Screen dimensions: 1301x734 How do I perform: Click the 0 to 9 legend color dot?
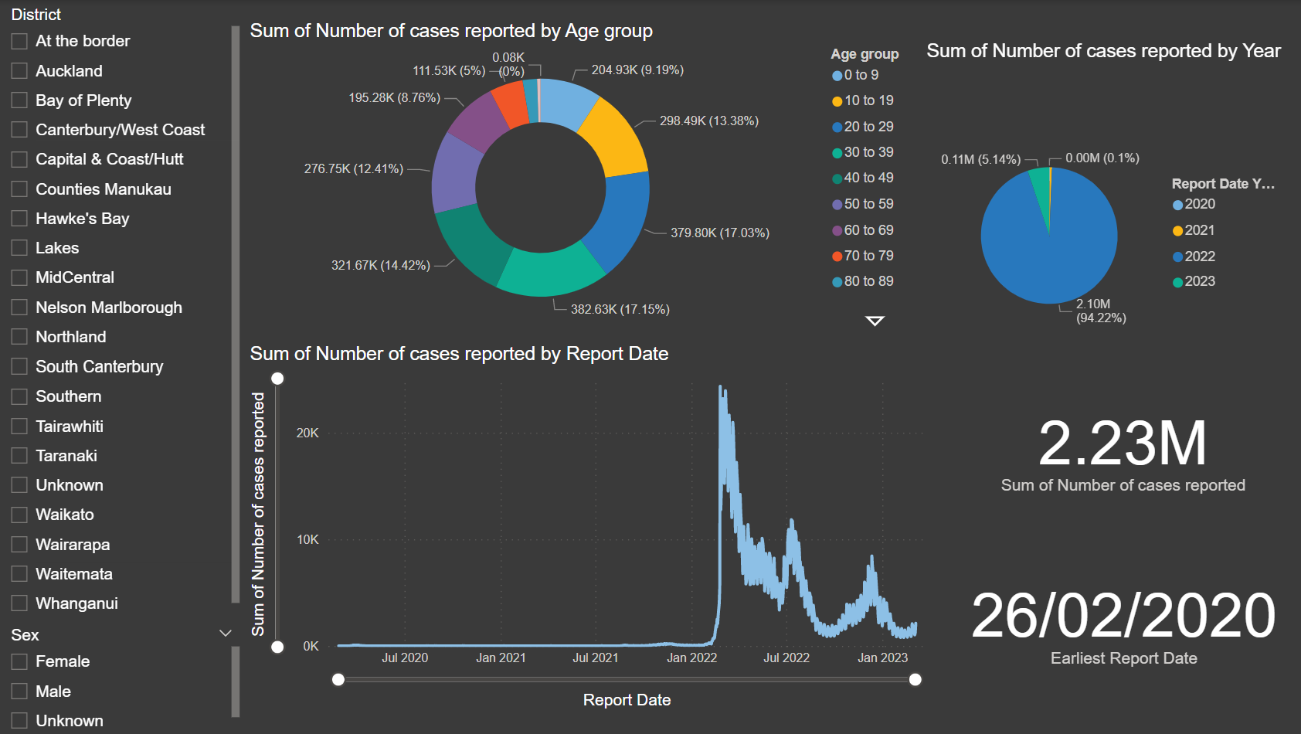pyautogui.click(x=837, y=76)
